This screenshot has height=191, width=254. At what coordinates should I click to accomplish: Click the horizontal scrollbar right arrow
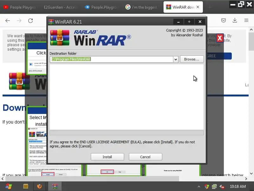246,179
